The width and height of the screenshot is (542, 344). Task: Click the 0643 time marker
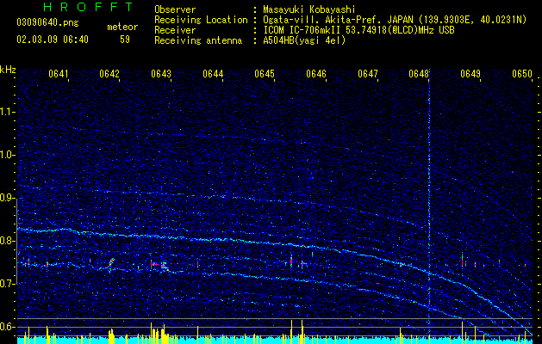[161, 74]
